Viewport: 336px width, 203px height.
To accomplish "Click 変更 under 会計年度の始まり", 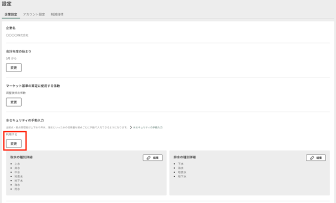I will [x=14, y=67].
